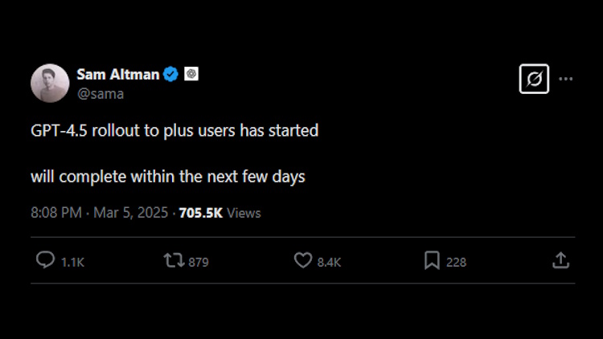This screenshot has height=339, width=603.
Task: Click the Sam Altman display name
Action: click(x=117, y=74)
